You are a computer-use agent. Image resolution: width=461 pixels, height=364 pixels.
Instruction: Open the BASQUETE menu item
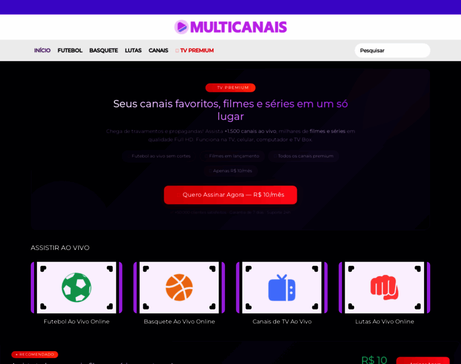click(x=104, y=50)
